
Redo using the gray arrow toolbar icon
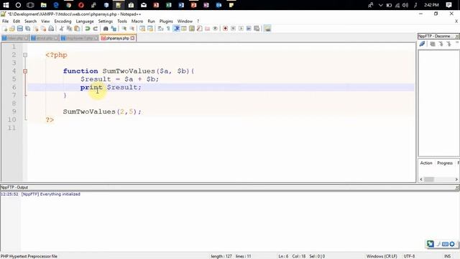(96, 29)
